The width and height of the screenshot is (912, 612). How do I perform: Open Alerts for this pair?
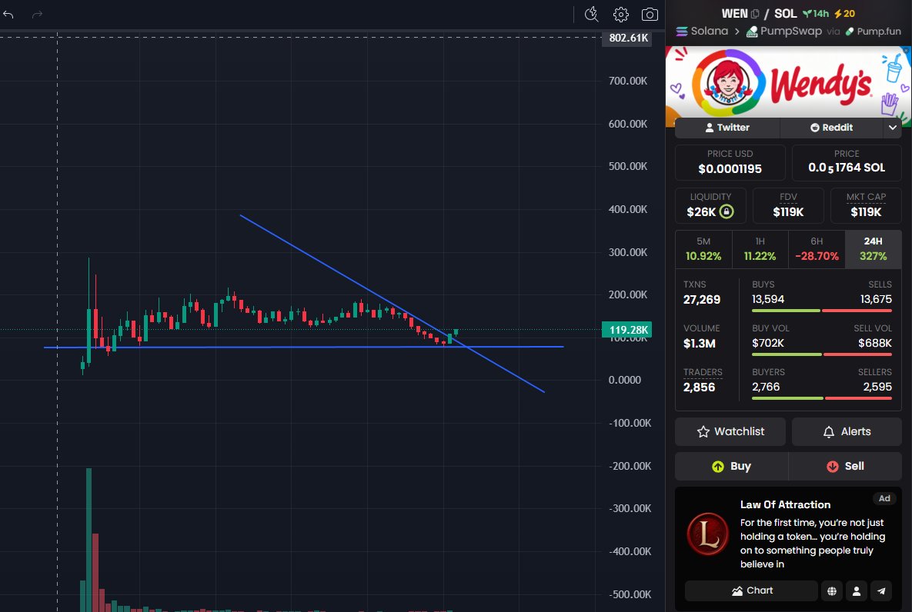pyautogui.click(x=847, y=431)
